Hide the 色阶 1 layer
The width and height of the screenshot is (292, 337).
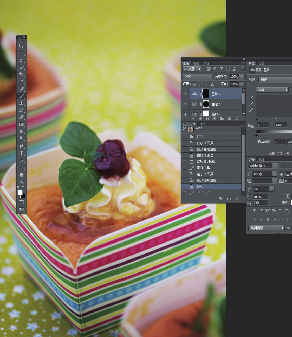pos(185,94)
